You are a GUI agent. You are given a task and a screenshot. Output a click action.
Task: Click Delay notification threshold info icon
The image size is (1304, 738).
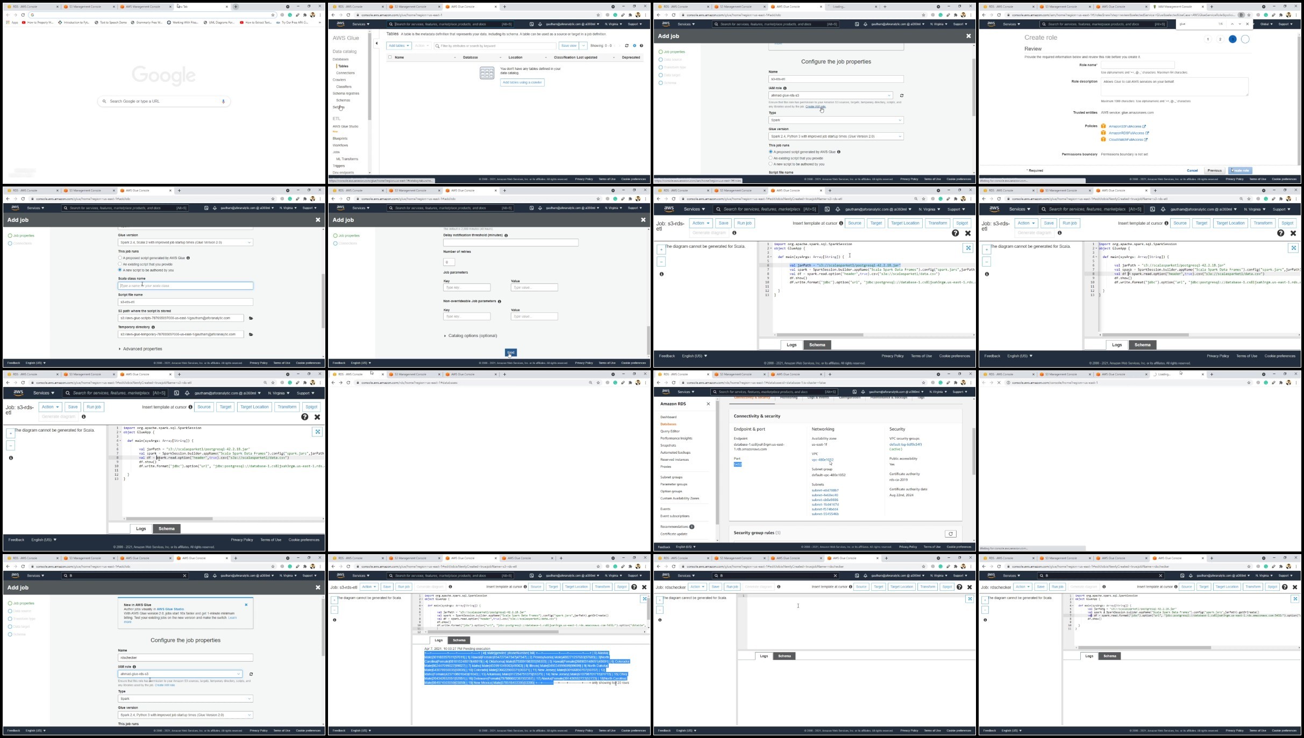tap(506, 235)
